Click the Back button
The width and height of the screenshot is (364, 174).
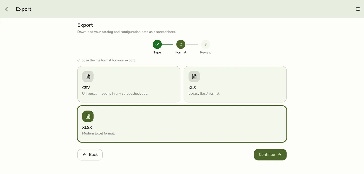(x=90, y=155)
